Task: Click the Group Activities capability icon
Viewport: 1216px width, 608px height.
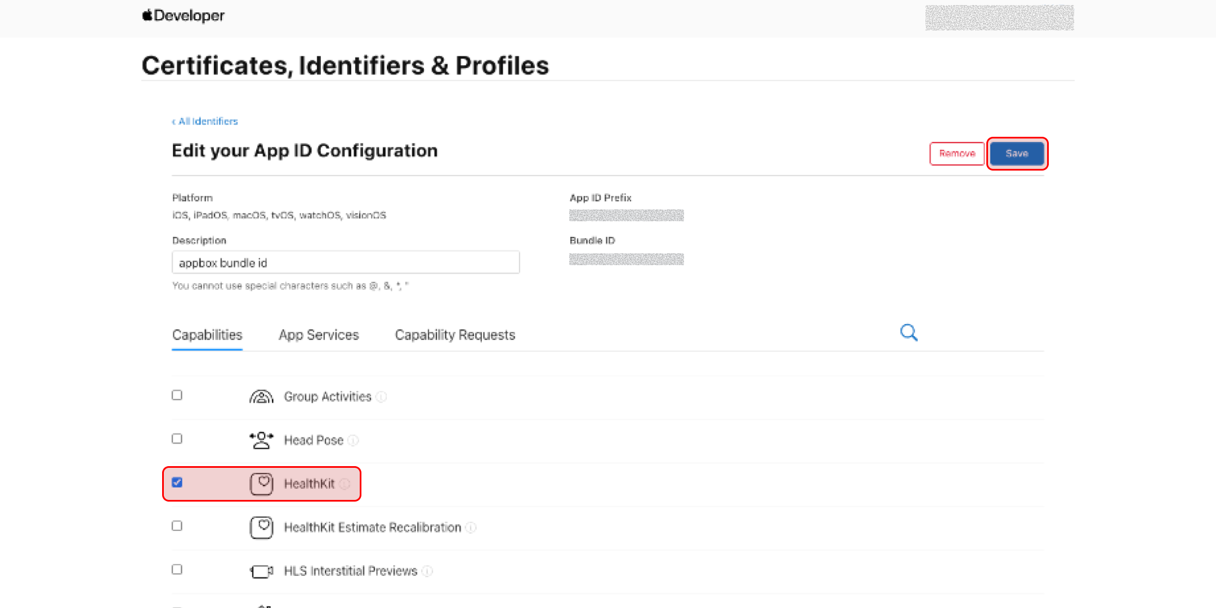Action: pyautogui.click(x=261, y=397)
